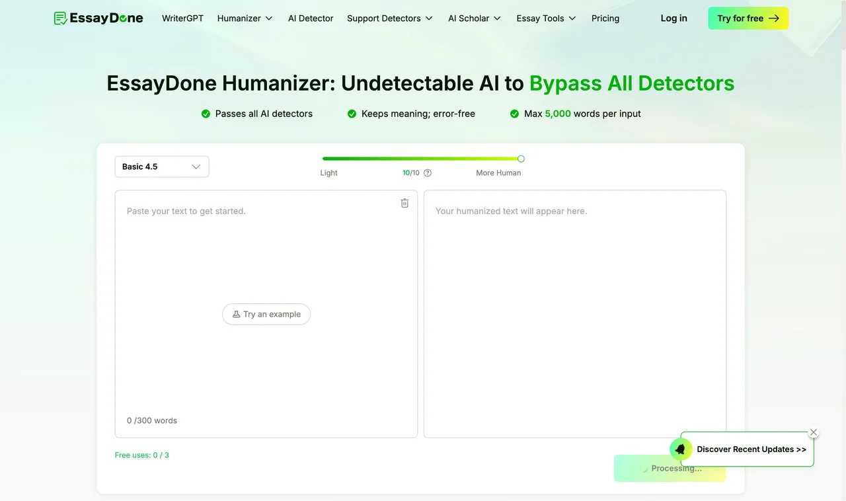Screen dimensions: 846x501
Task: Click the Try an example button
Action: coord(266,314)
